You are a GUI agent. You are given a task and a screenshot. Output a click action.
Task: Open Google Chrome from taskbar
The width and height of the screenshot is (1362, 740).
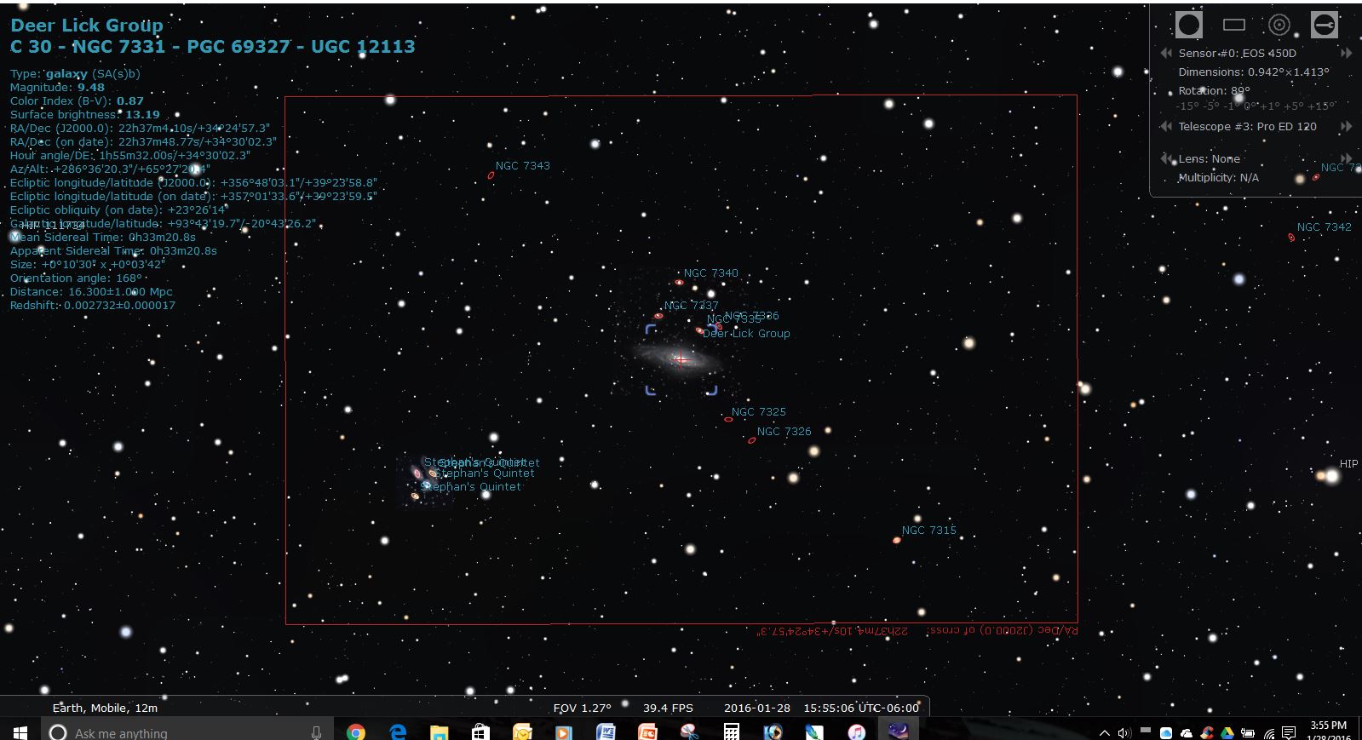(356, 732)
